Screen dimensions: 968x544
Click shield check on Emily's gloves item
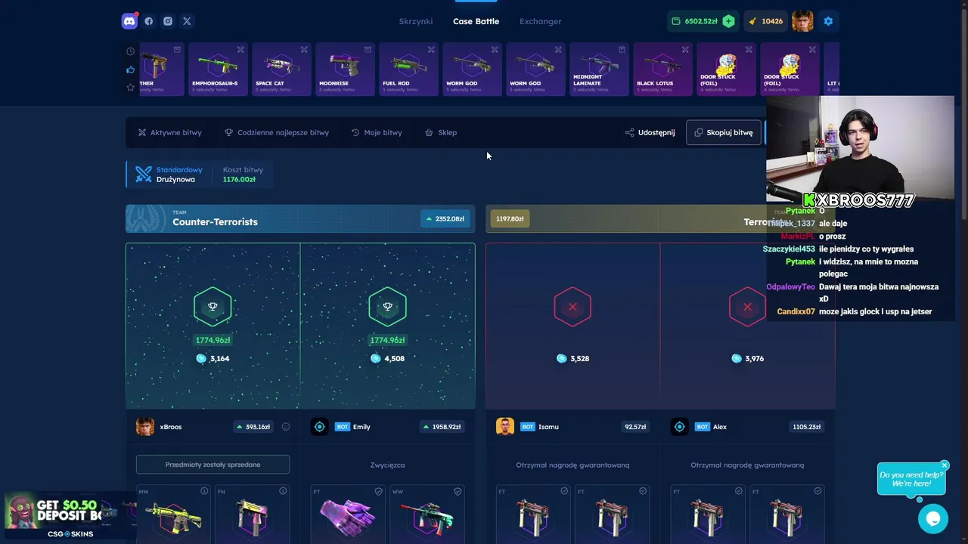379,491
